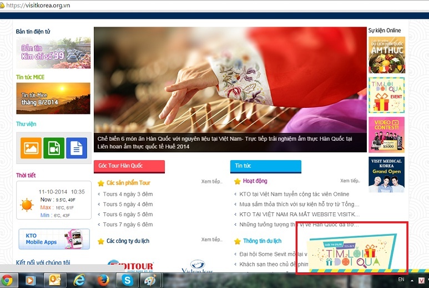This screenshot has height=288, width=429.
Task: Click Xem tiếp next to Các sản phẩm Tour
Action: [211, 181]
